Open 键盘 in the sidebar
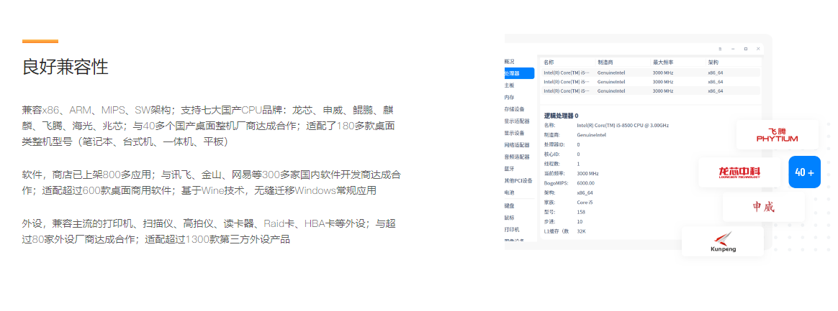The height and width of the screenshot is (311, 838). (510, 205)
